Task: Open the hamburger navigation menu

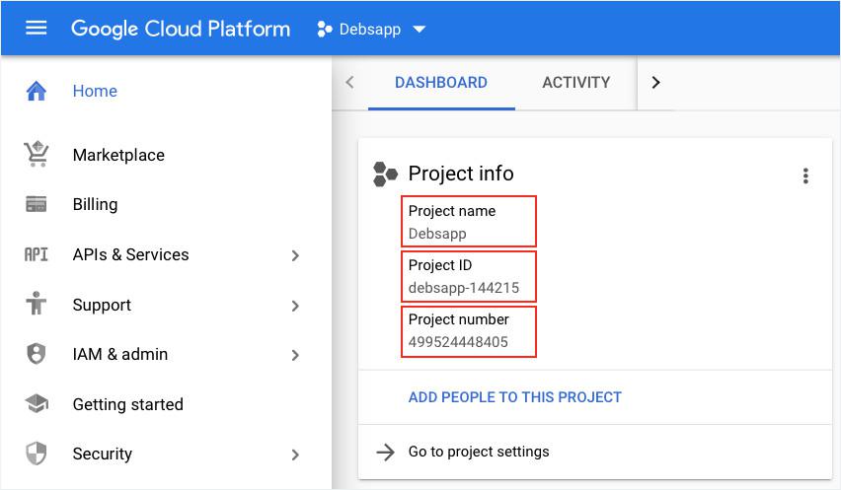Action: tap(37, 28)
